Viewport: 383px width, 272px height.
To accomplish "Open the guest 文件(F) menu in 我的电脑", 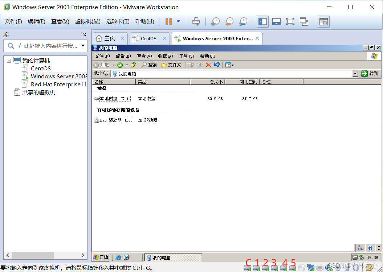I will [102, 56].
